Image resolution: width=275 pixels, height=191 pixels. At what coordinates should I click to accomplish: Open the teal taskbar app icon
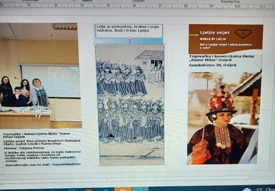pyautogui.click(x=140, y=189)
